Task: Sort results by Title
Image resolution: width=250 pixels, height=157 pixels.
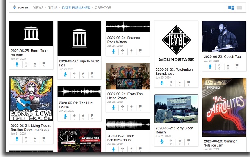Action: pyautogui.click(x=53, y=7)
